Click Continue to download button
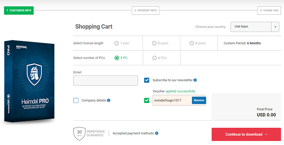 tap(246, 134)
